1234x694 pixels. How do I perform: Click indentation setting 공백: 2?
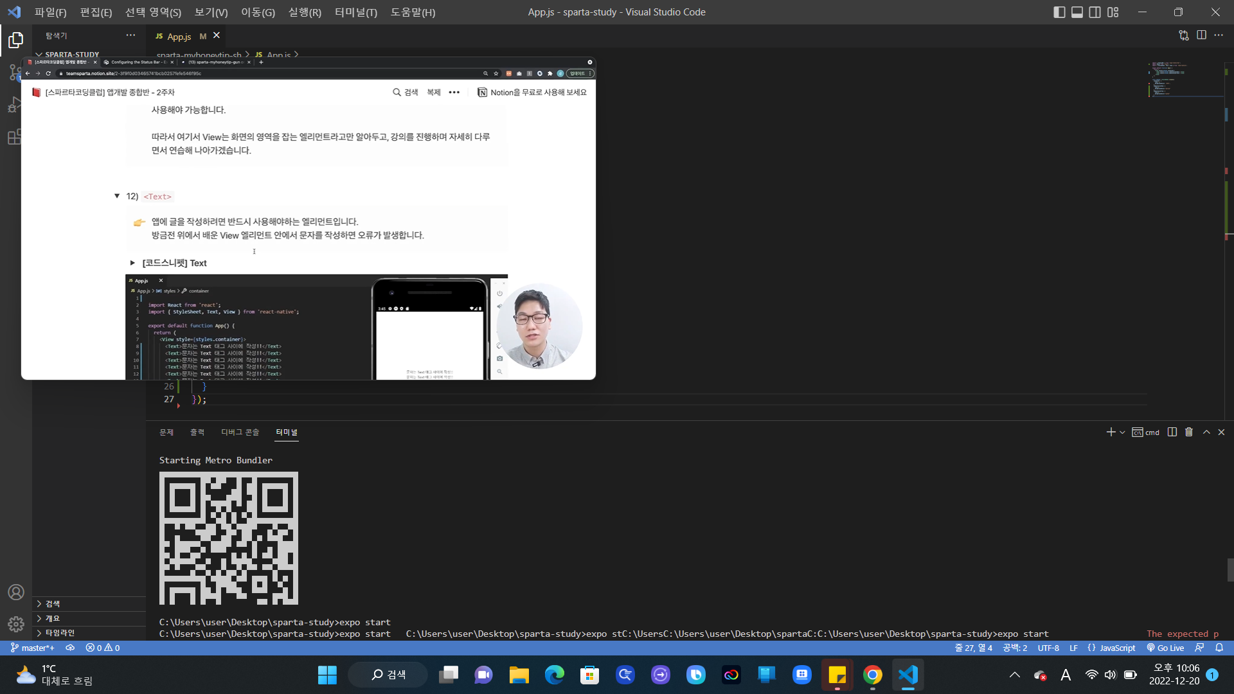click(x=1015, y=648)
